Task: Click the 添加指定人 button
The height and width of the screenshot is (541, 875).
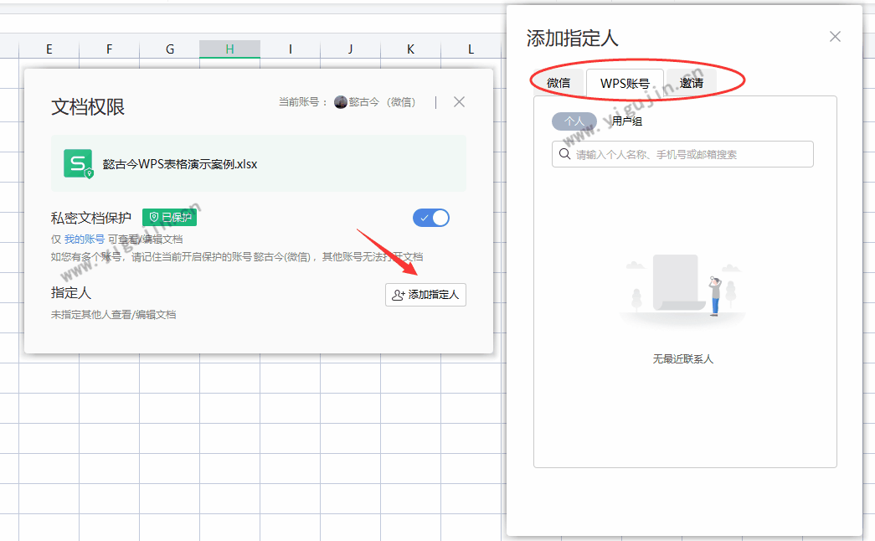Action: tap(425, 295)
